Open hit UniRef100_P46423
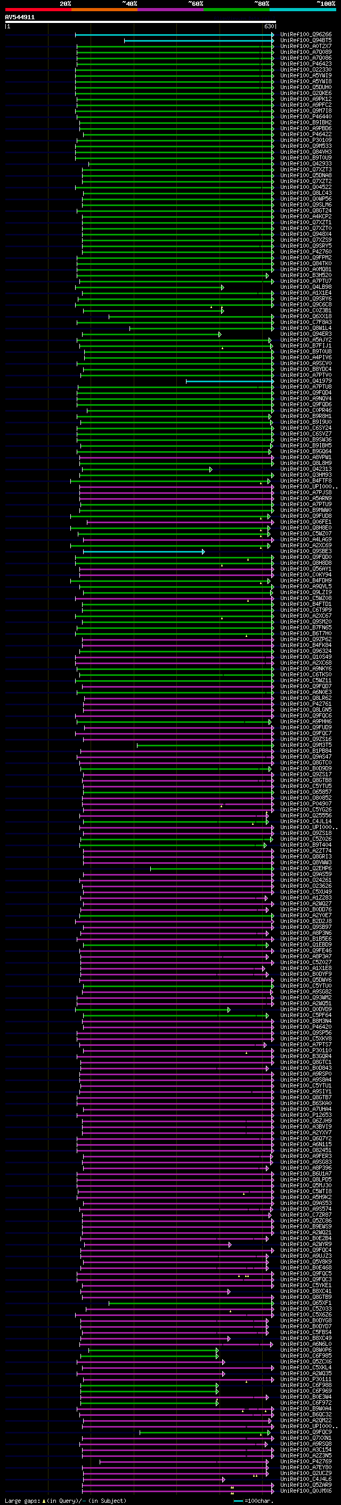The width and height of the screenshot is (341, 1505). pyautogui.click(x=305, y=64)
